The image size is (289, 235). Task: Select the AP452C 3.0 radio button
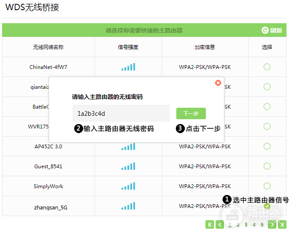[x=267, y=146]
